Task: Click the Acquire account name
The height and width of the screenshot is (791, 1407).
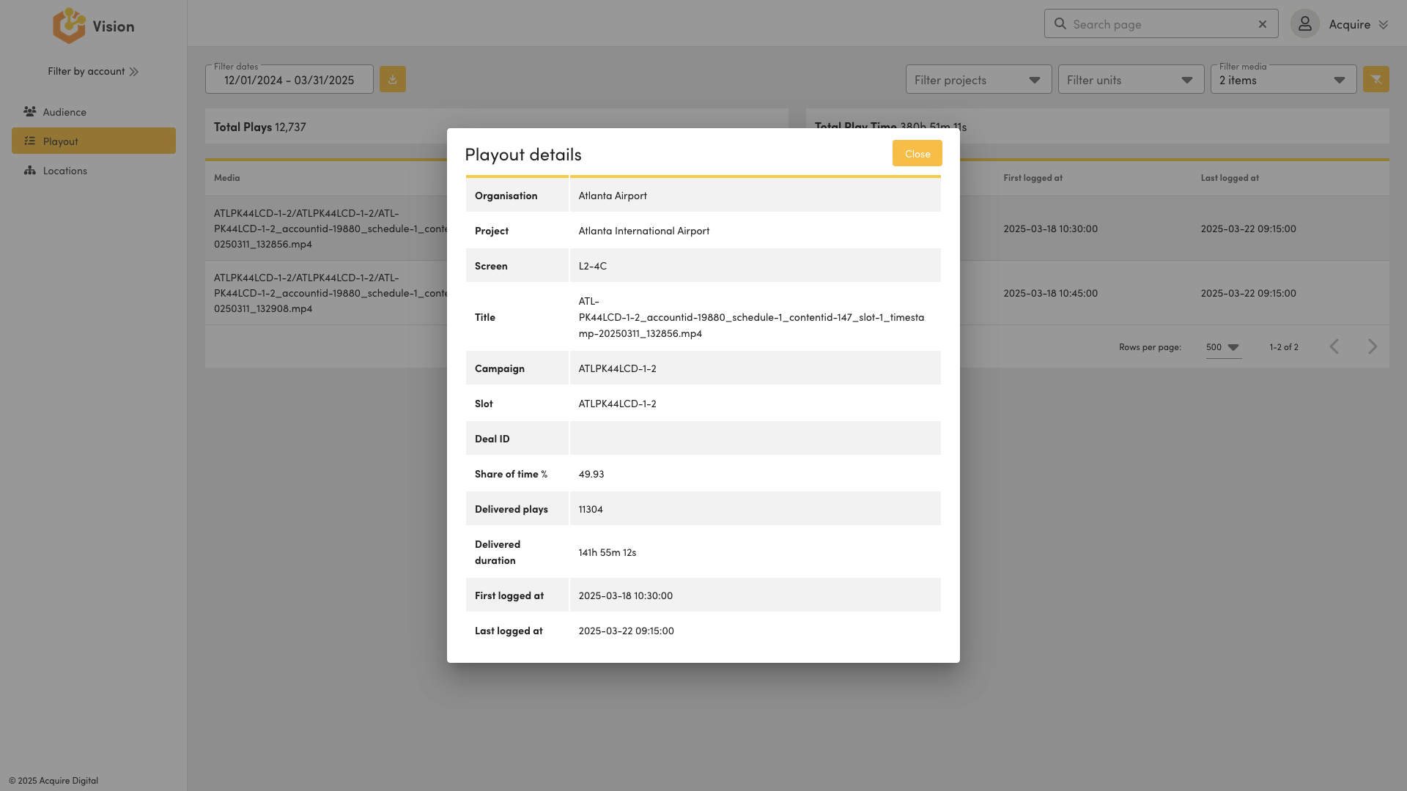Action: tap(1349, 24)
